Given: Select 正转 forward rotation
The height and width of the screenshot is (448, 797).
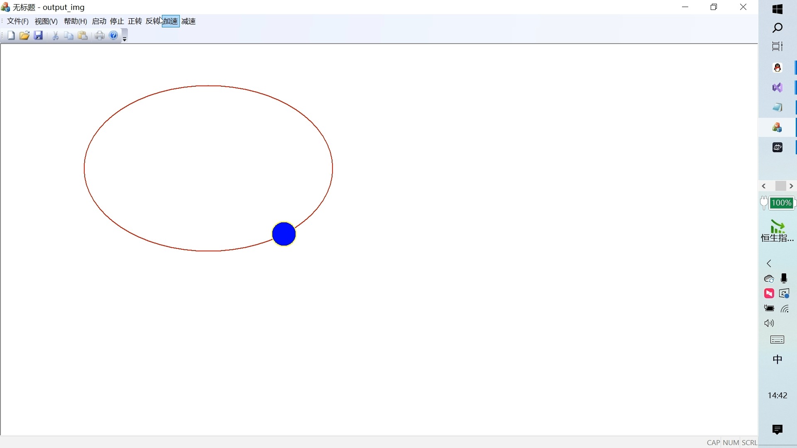Looking at the screenshot, I should point(135,21).
